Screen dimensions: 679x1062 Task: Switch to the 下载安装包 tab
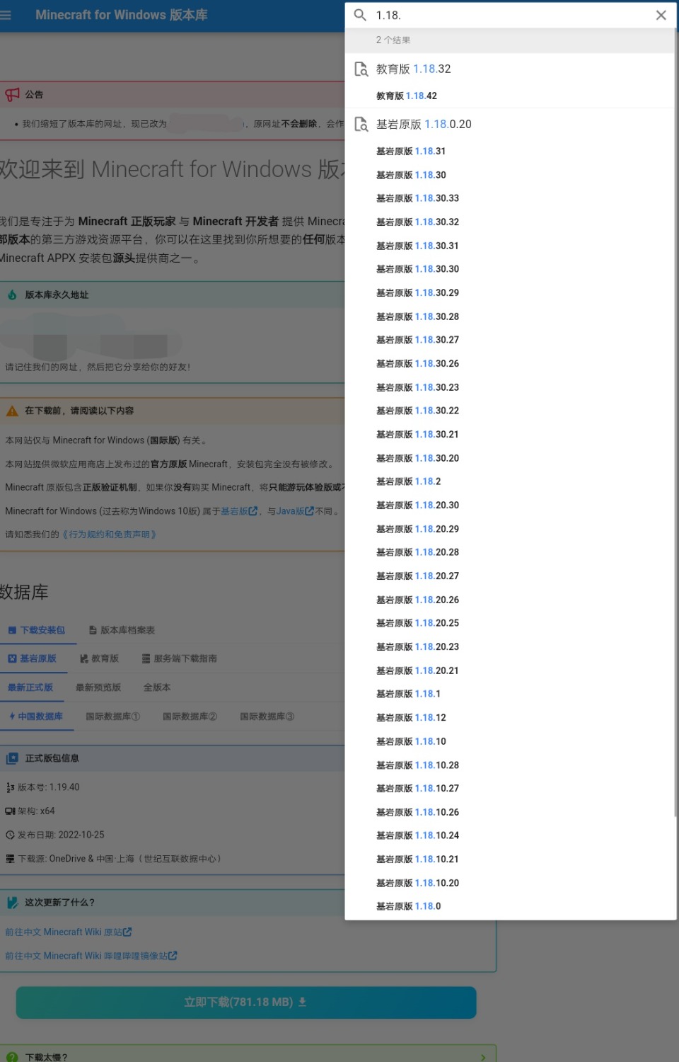pos(37,630)
